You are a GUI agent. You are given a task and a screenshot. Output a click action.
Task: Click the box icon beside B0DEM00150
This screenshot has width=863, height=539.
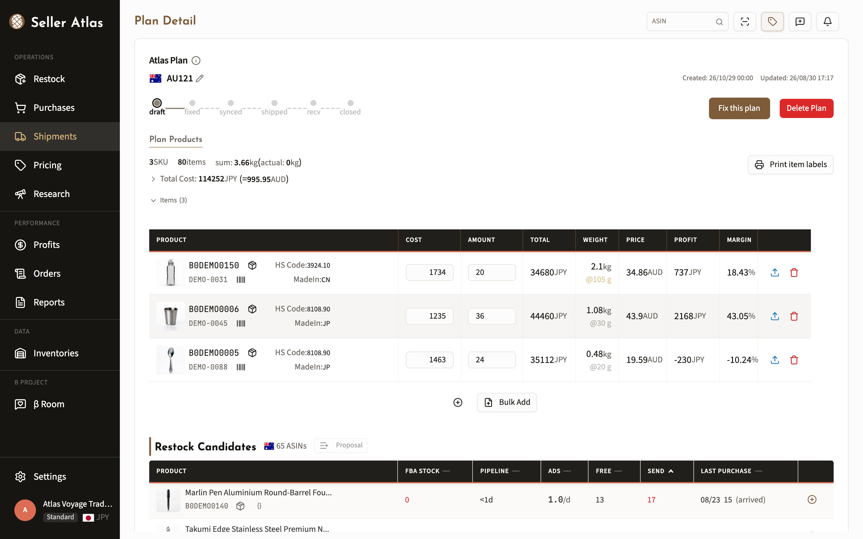[x=253, y=266]
